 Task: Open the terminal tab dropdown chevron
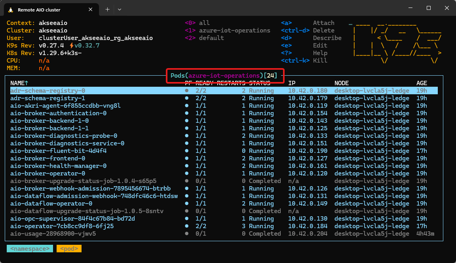click(x=120, y=10)
